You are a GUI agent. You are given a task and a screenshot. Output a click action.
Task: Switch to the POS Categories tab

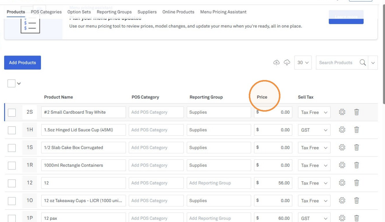point(46,12)
